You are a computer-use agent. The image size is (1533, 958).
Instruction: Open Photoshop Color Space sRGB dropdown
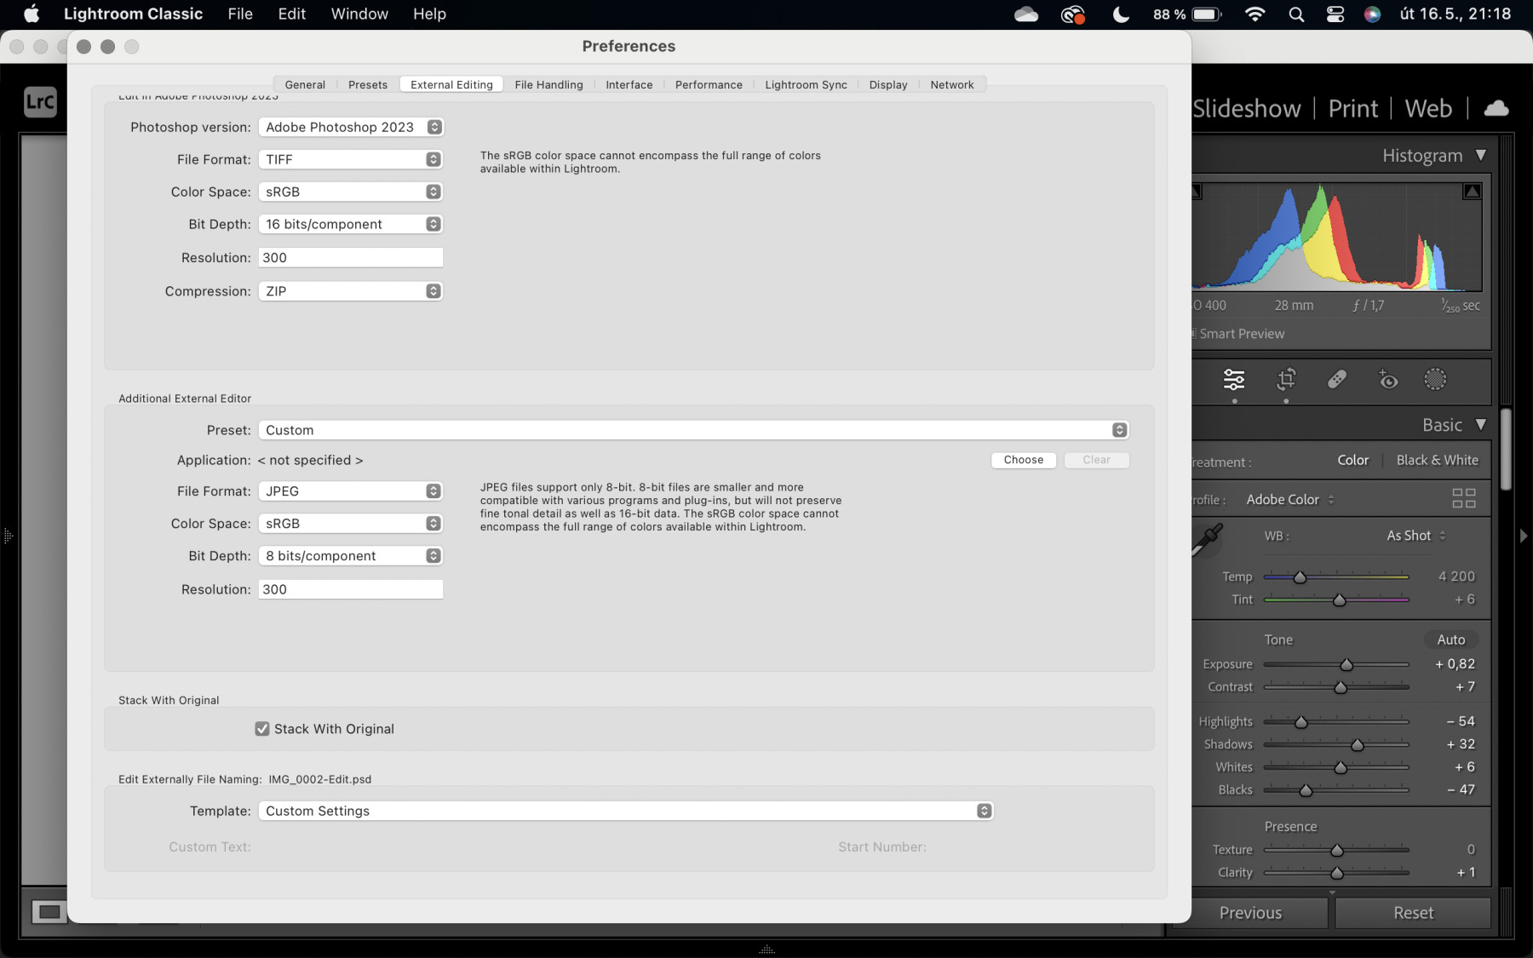(x=351, y=192)
